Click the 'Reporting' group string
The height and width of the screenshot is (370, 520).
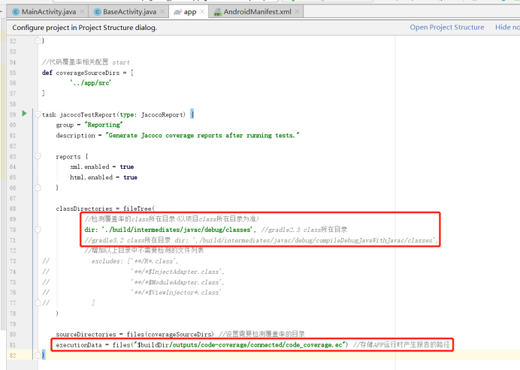click(104, 125)
